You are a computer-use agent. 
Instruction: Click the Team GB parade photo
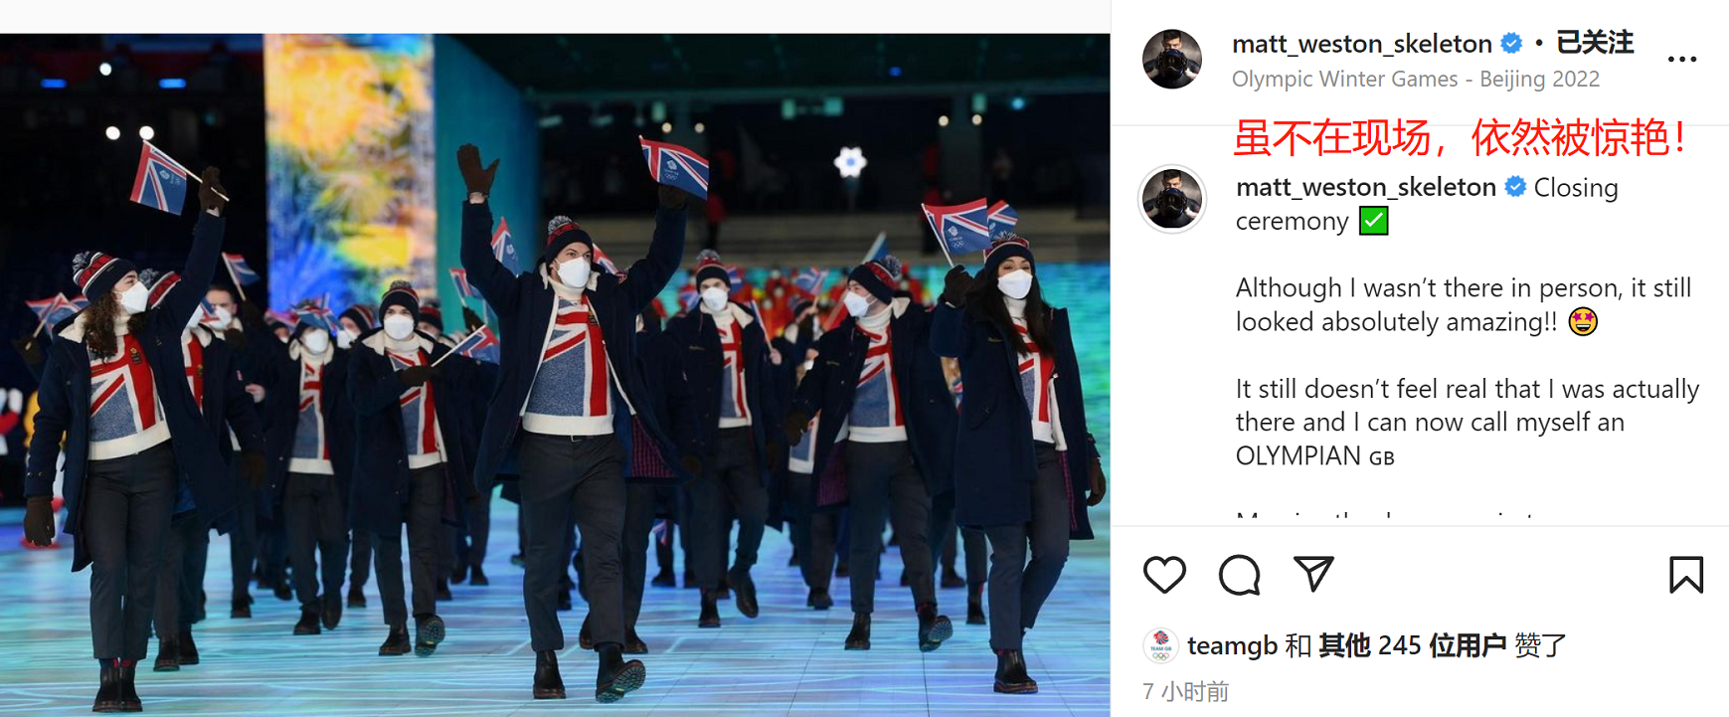tap(555, 375)
